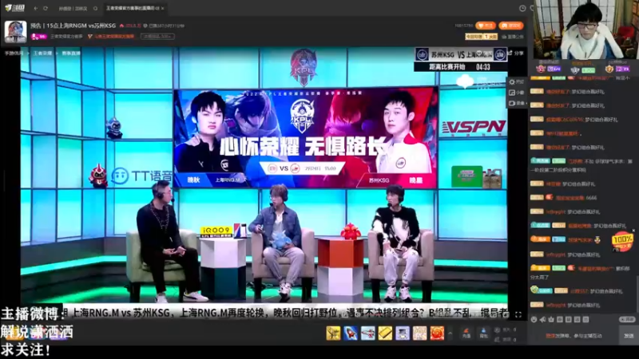
Task: Share the stream via 分享
Action: [x=516, y=53]
